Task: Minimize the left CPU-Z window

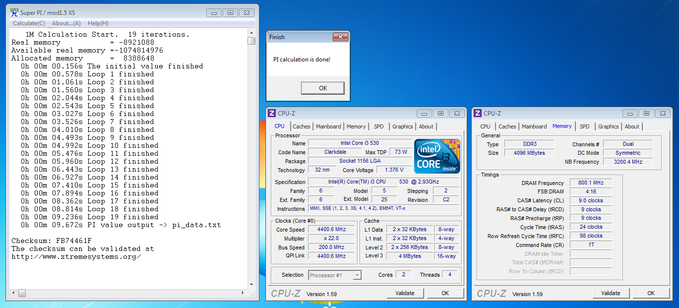Action: 423,113
